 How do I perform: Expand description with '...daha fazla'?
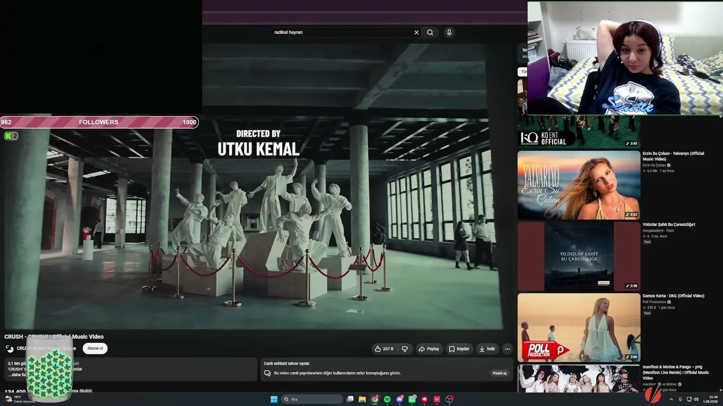pos(19,375)
